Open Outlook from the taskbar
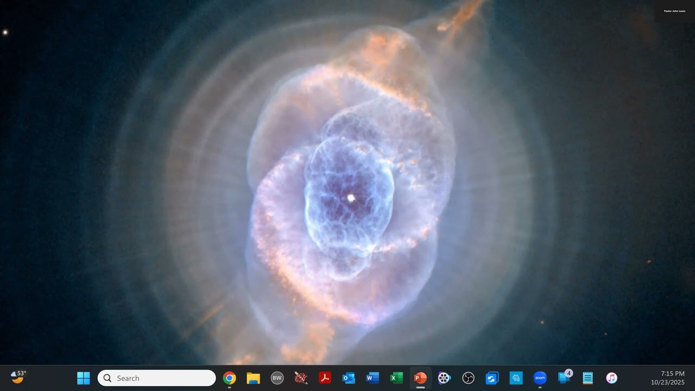 pyautogui.click(x=349, y=378)
